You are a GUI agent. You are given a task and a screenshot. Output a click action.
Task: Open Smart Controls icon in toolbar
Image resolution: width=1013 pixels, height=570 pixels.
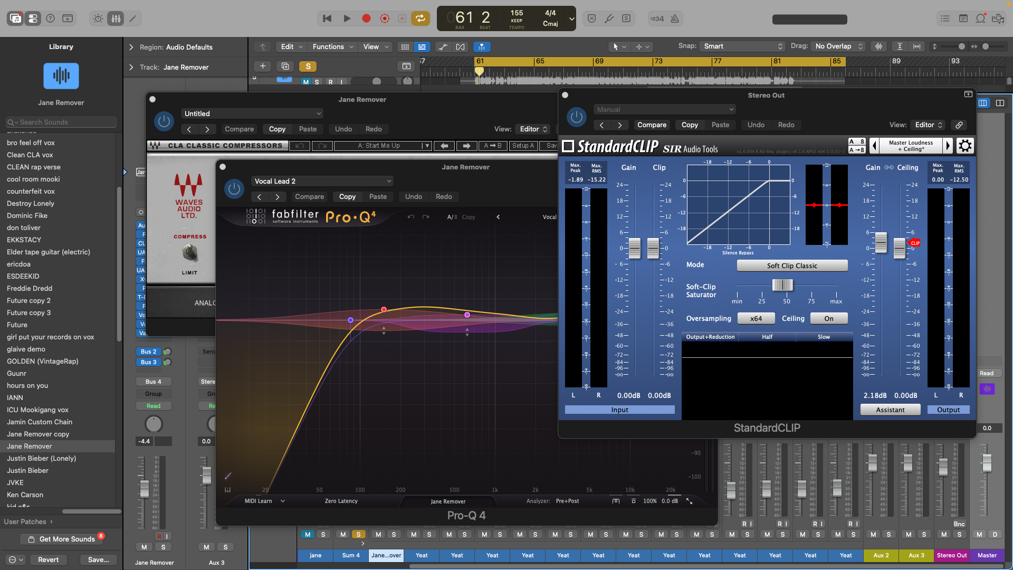[98, 18]
